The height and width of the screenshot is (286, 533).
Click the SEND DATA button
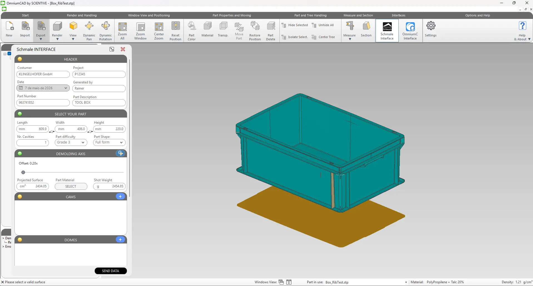pos(111,271)
